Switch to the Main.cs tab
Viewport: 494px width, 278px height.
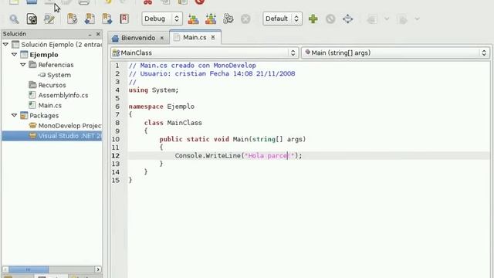195,37
